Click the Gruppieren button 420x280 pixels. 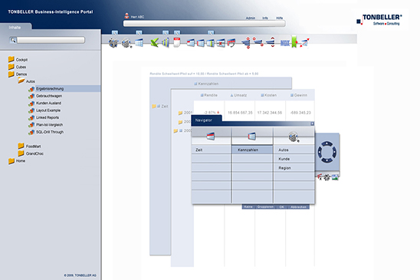pyautogui.click(x=265, y=207)
